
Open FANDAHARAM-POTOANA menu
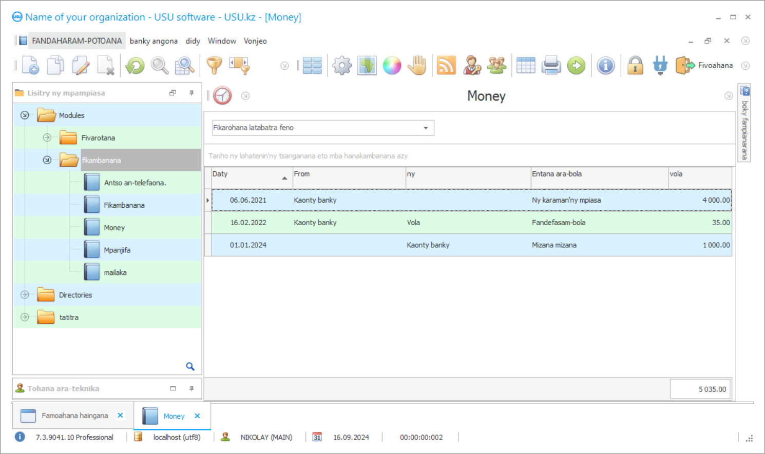pos(76,41)
